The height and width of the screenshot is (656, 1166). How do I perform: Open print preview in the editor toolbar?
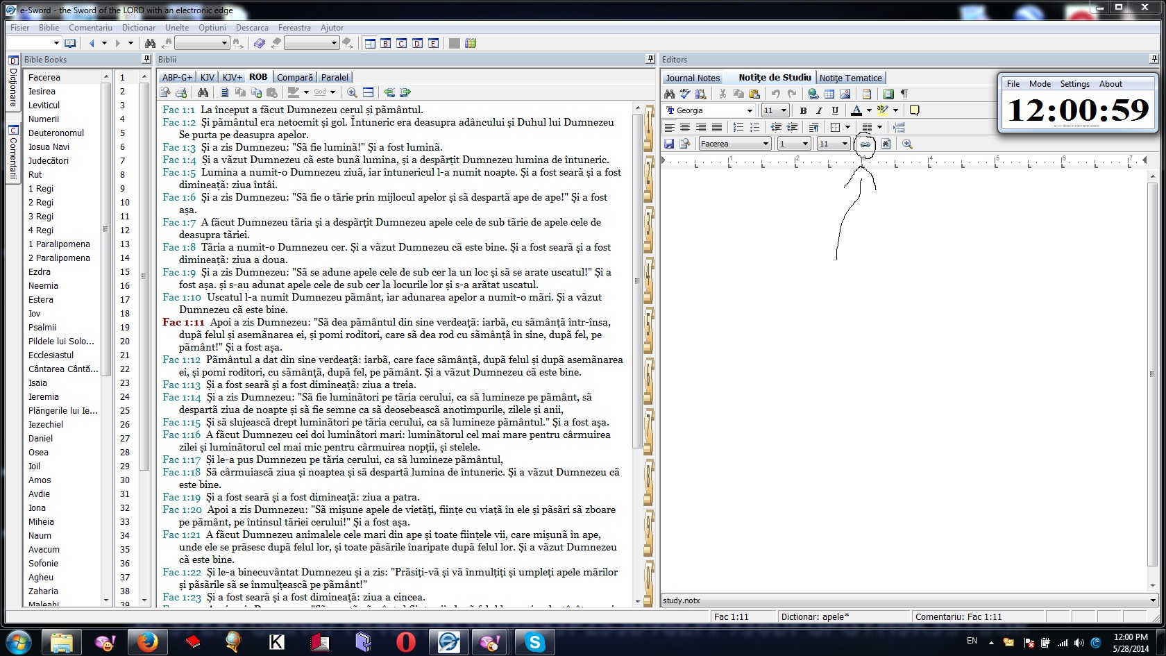[685, 144]
